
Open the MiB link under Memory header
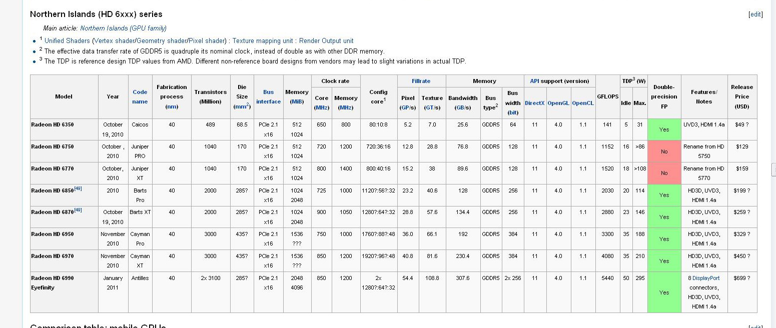[297, 101]
